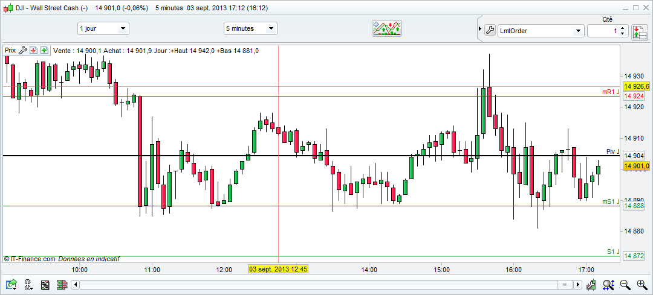Click the Achat : 14 901,9 buy quote
653x295 pixels.
tap(128, 51)
